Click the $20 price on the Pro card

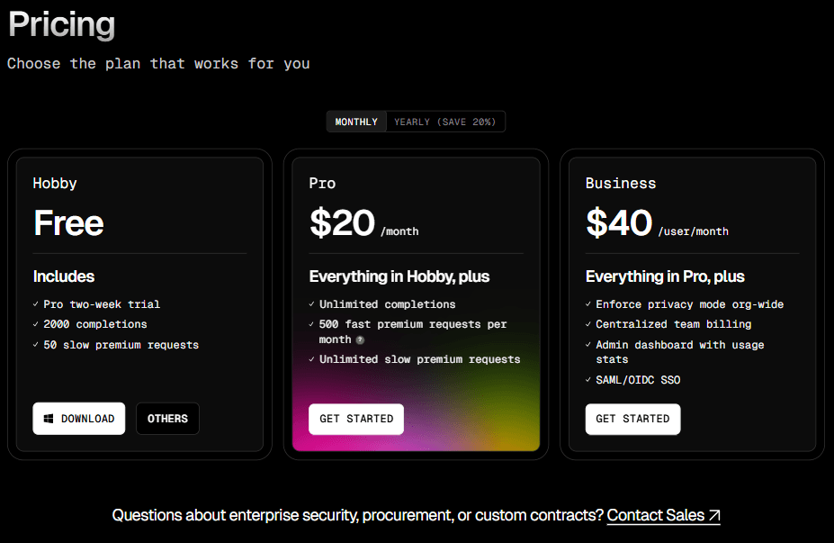click(x=342, y=223)
